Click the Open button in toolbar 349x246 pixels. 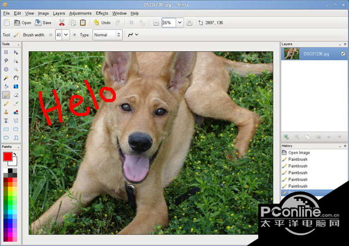click(x=22, y=22)
